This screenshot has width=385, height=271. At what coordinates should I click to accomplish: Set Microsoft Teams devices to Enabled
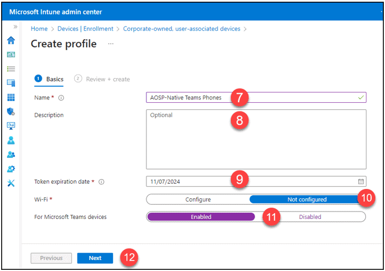click(201, 217)
